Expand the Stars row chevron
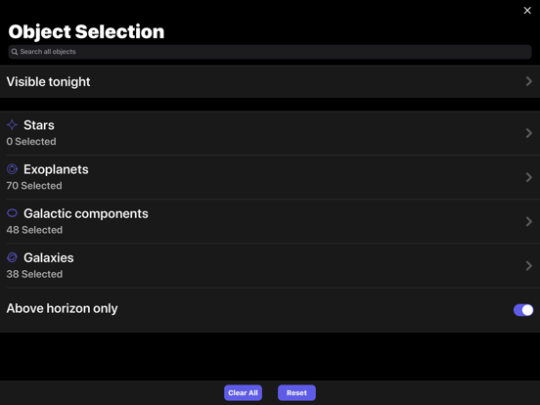Screen dimensions: 540x405 [529, 133]
